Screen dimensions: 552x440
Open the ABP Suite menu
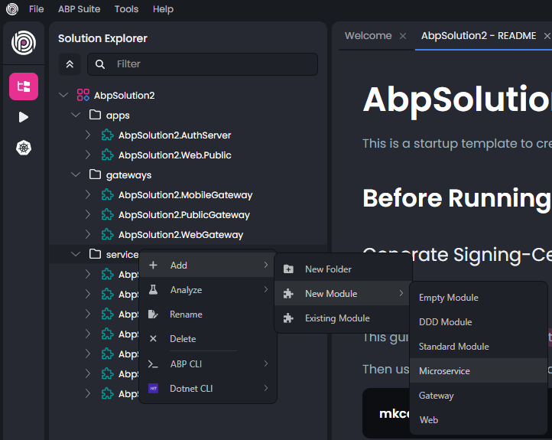pos(79,9)
